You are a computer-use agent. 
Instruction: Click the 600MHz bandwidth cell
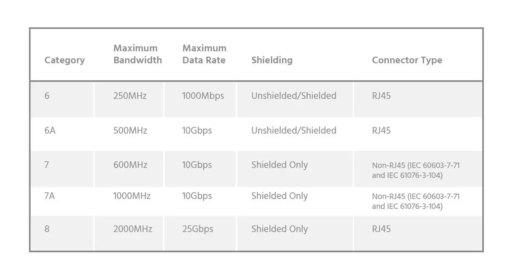coord(130,165)
